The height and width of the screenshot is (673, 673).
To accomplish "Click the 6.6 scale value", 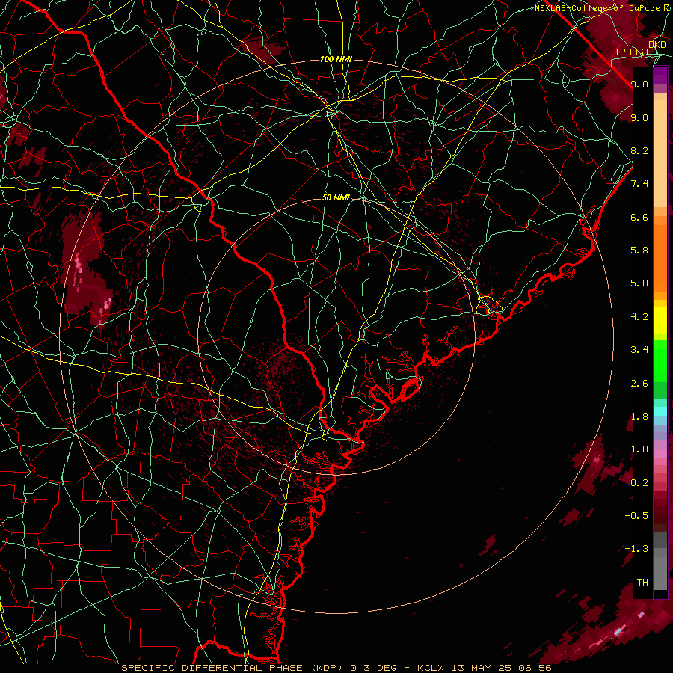I will (639, 217).
